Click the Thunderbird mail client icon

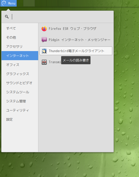point(44,51)
